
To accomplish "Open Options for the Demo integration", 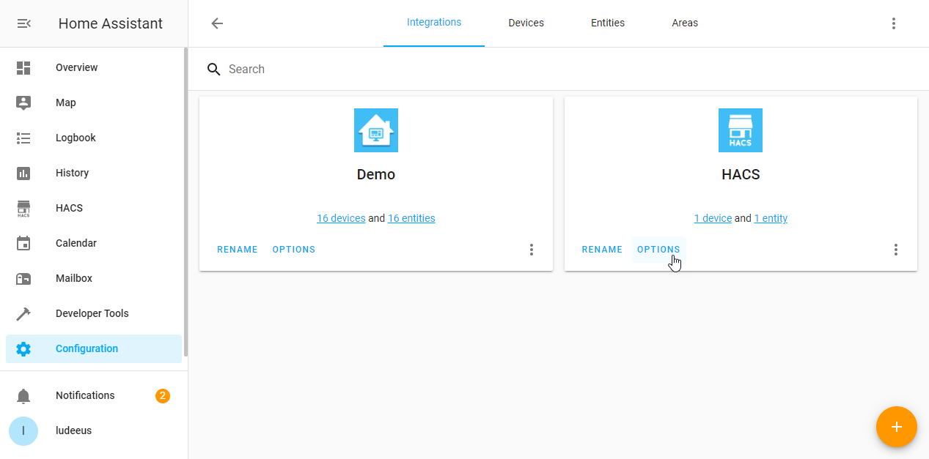I will pos(294,250).
